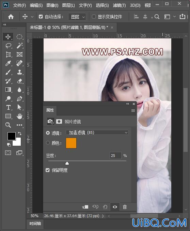Select the Zoom tool in toolbox
The height and width of the screenshot is (231, 190).
pyautogui.click(x=8, y=125)
